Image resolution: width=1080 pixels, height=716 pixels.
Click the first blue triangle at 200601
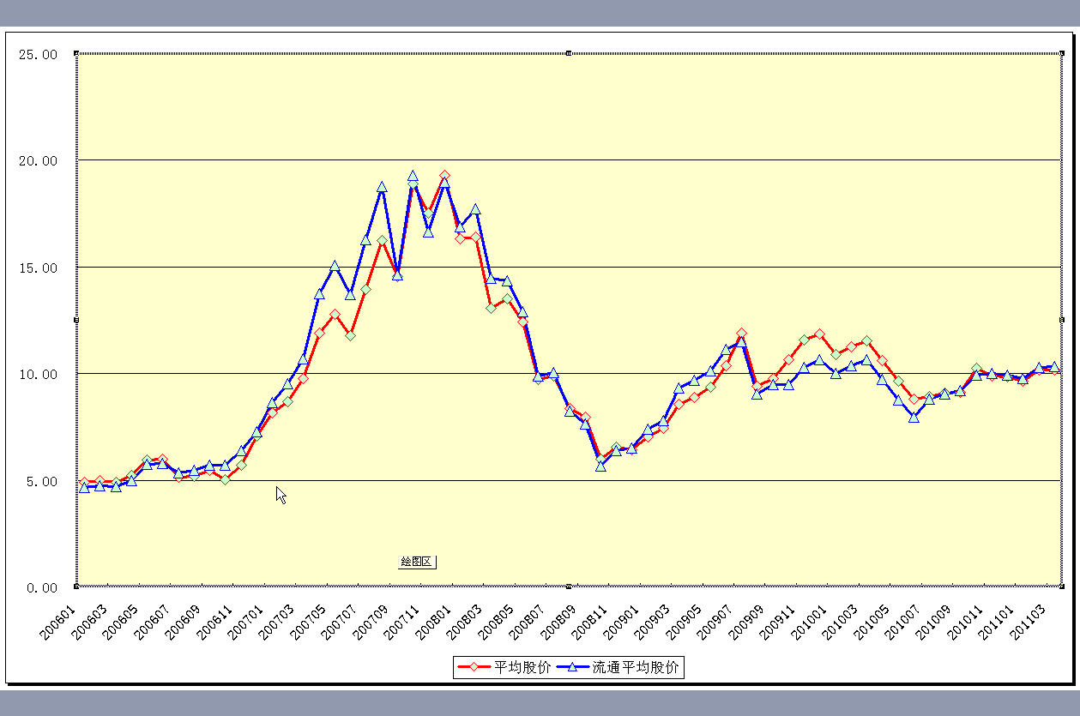84,487
